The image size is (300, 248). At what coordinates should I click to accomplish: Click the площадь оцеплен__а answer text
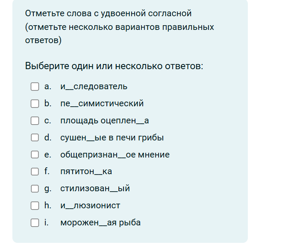click(104, 120)
